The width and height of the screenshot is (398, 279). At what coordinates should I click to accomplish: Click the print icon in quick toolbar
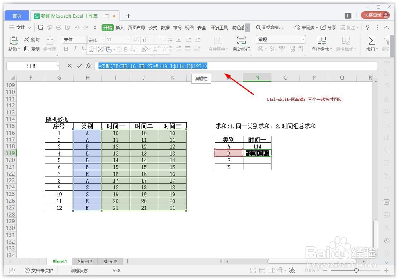click(x=59, y=27)
